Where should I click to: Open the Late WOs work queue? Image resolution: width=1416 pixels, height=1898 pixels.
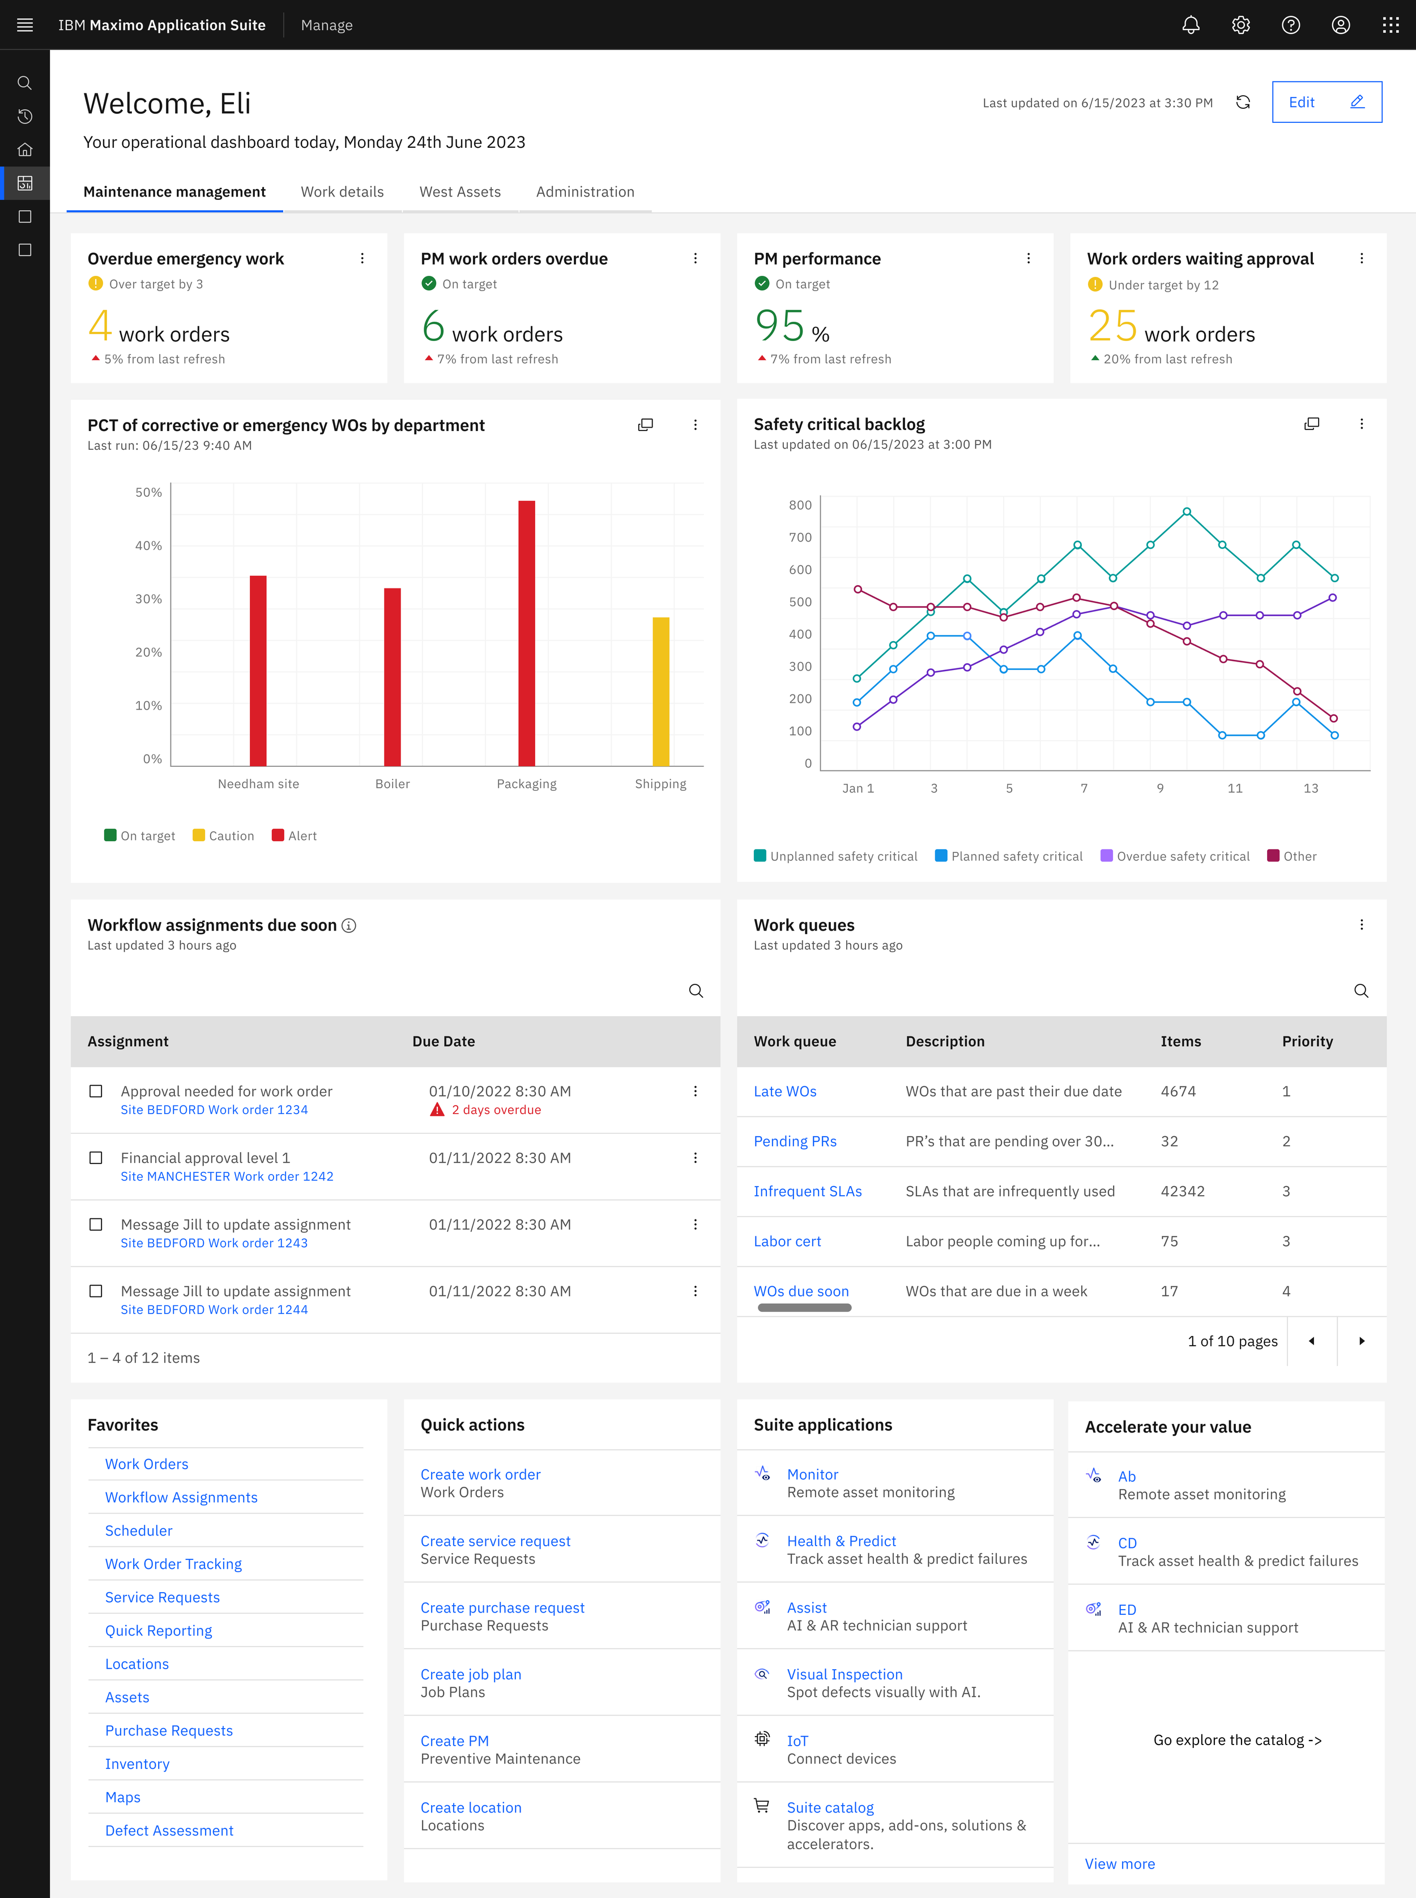coord(784,1091)
